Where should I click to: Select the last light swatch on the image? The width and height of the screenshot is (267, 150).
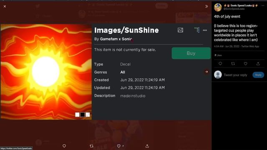[x=88, y=115]
